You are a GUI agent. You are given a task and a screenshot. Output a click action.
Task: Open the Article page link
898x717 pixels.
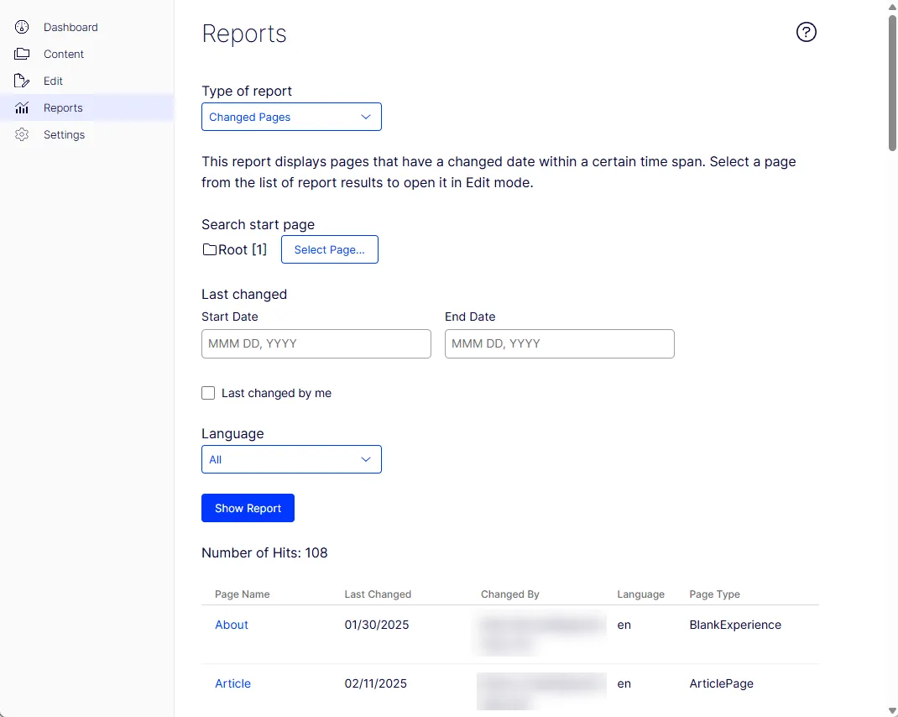[x=232, y=683]
